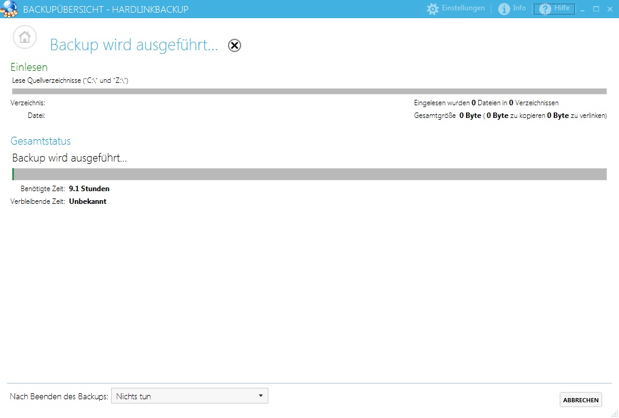This screenshot has height=418, width=619.
Task: Open the Einstellungen text menu item
Action: click(x=463, y=8)
